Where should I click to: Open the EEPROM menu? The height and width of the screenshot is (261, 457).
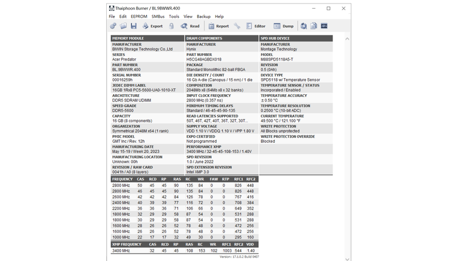coord(139,17)
